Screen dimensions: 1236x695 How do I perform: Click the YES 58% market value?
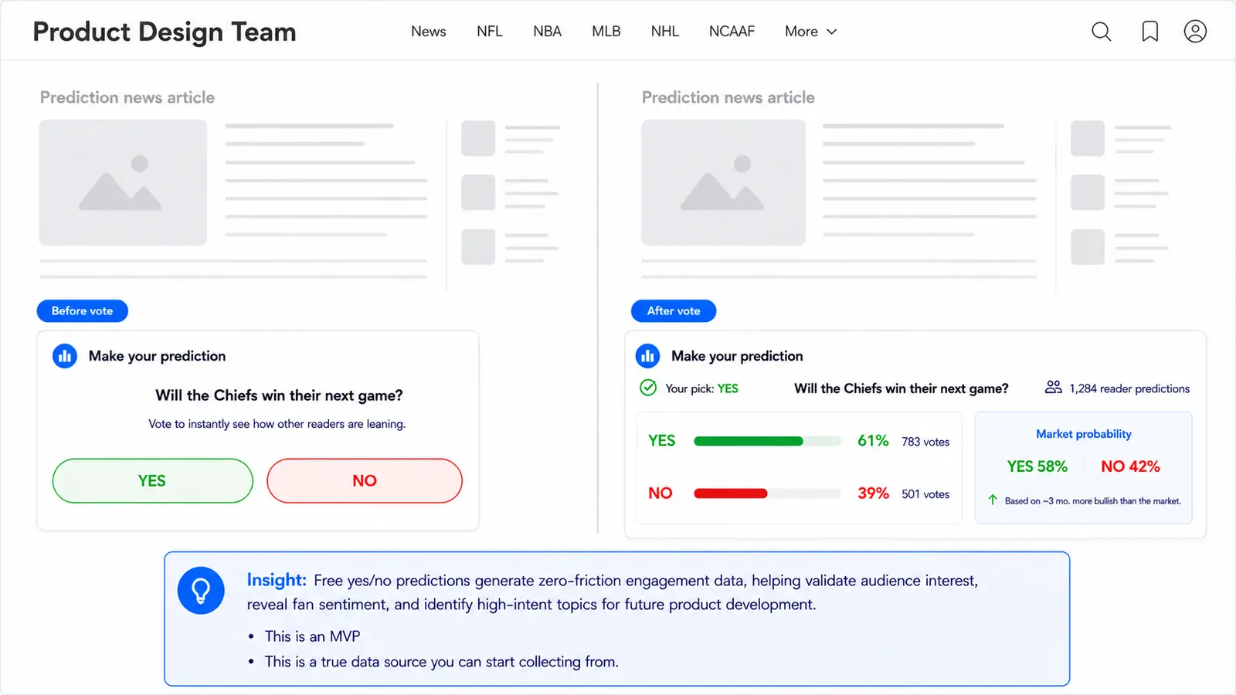click(1037, 466)
